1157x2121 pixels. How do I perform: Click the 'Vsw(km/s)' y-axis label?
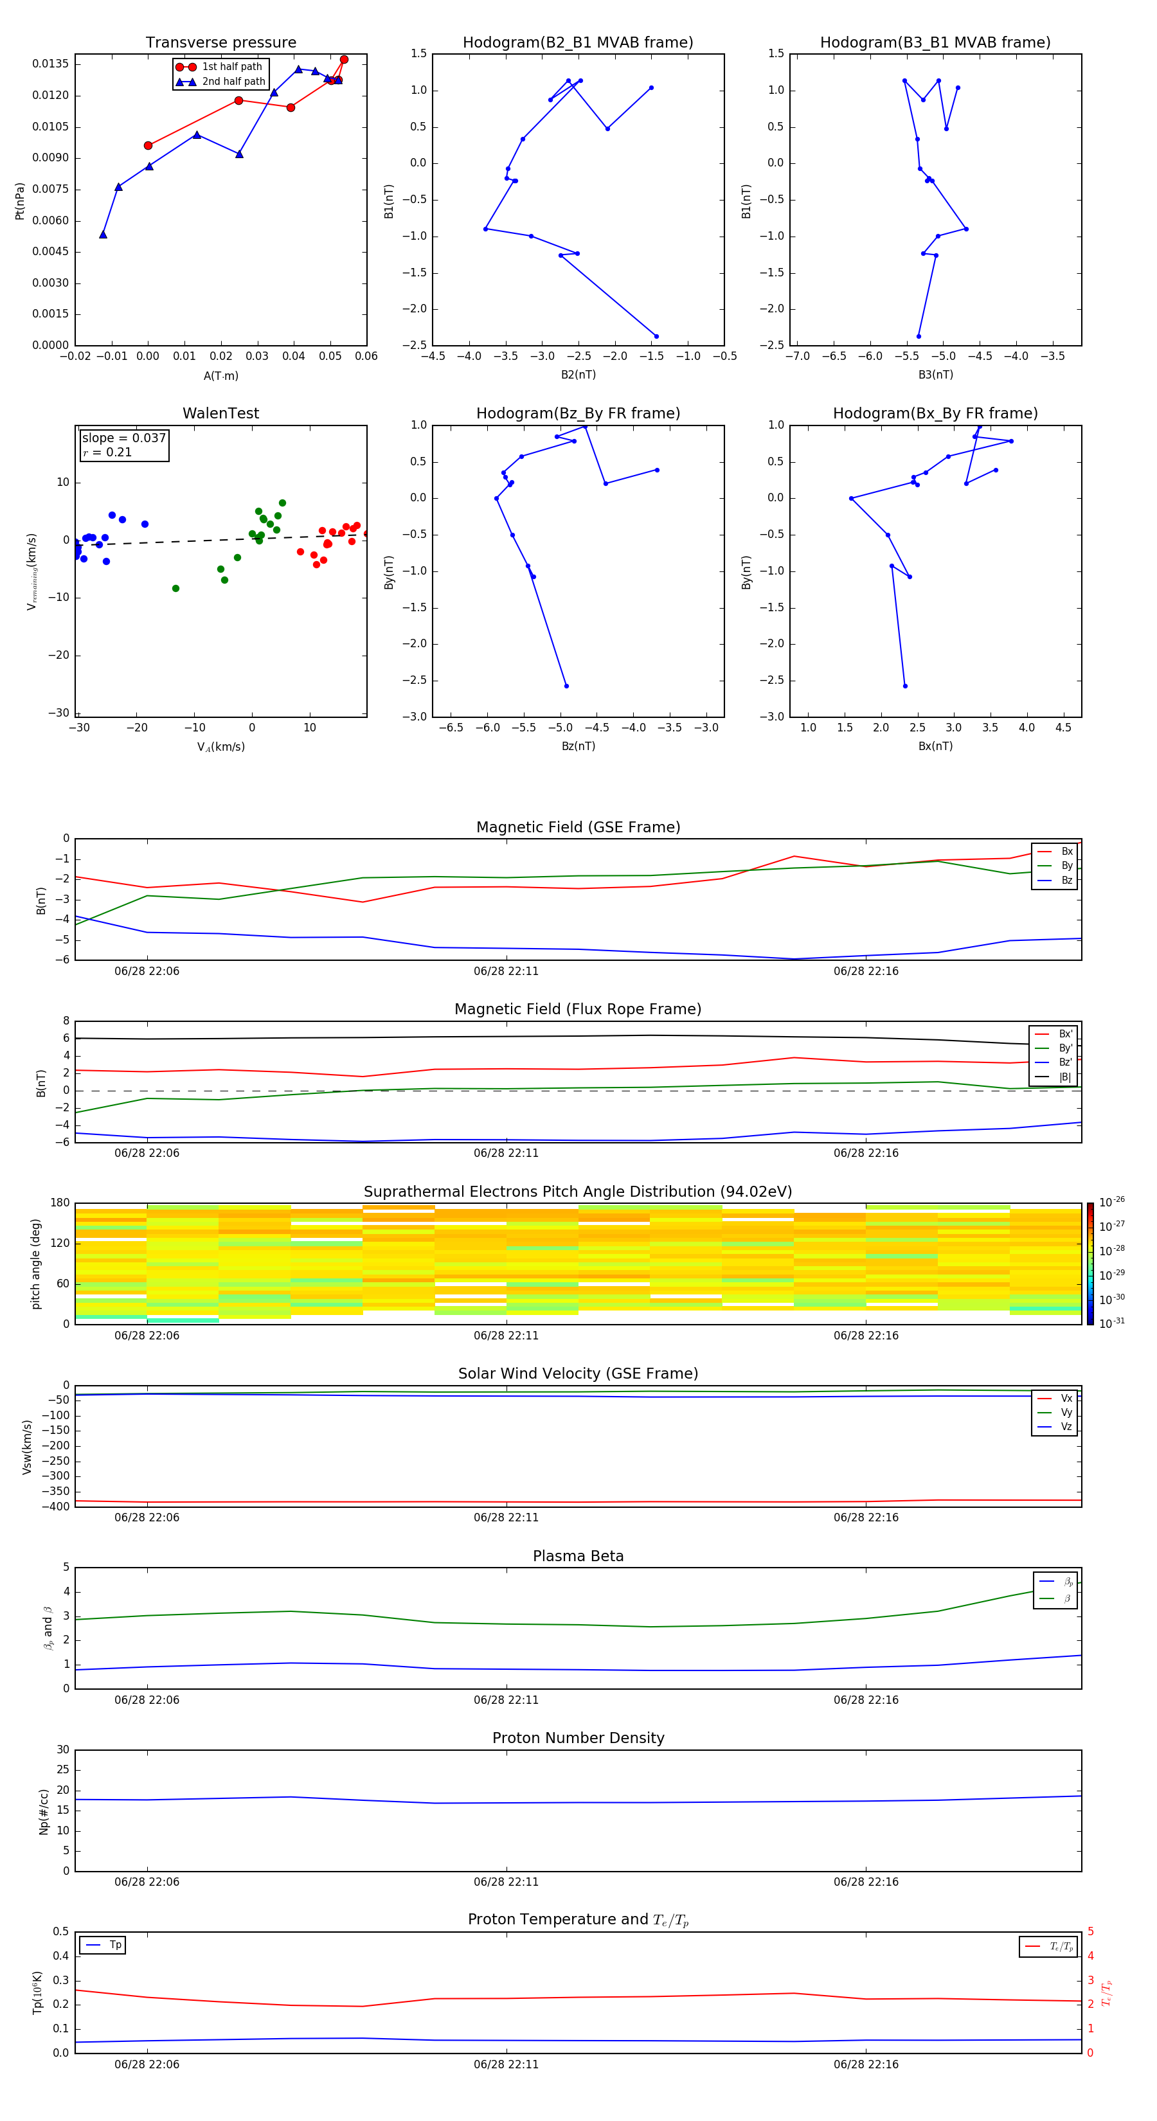[27, 1446]
